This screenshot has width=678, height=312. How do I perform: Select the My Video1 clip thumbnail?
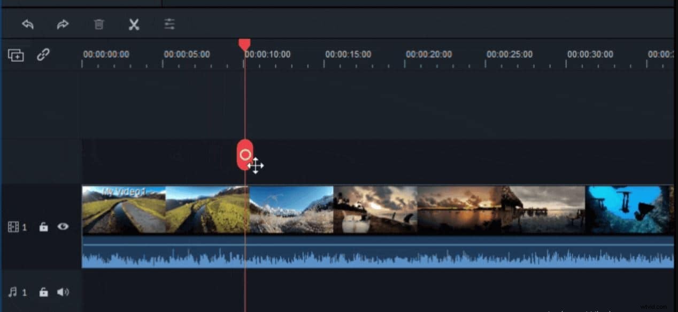tap(123, 210)
